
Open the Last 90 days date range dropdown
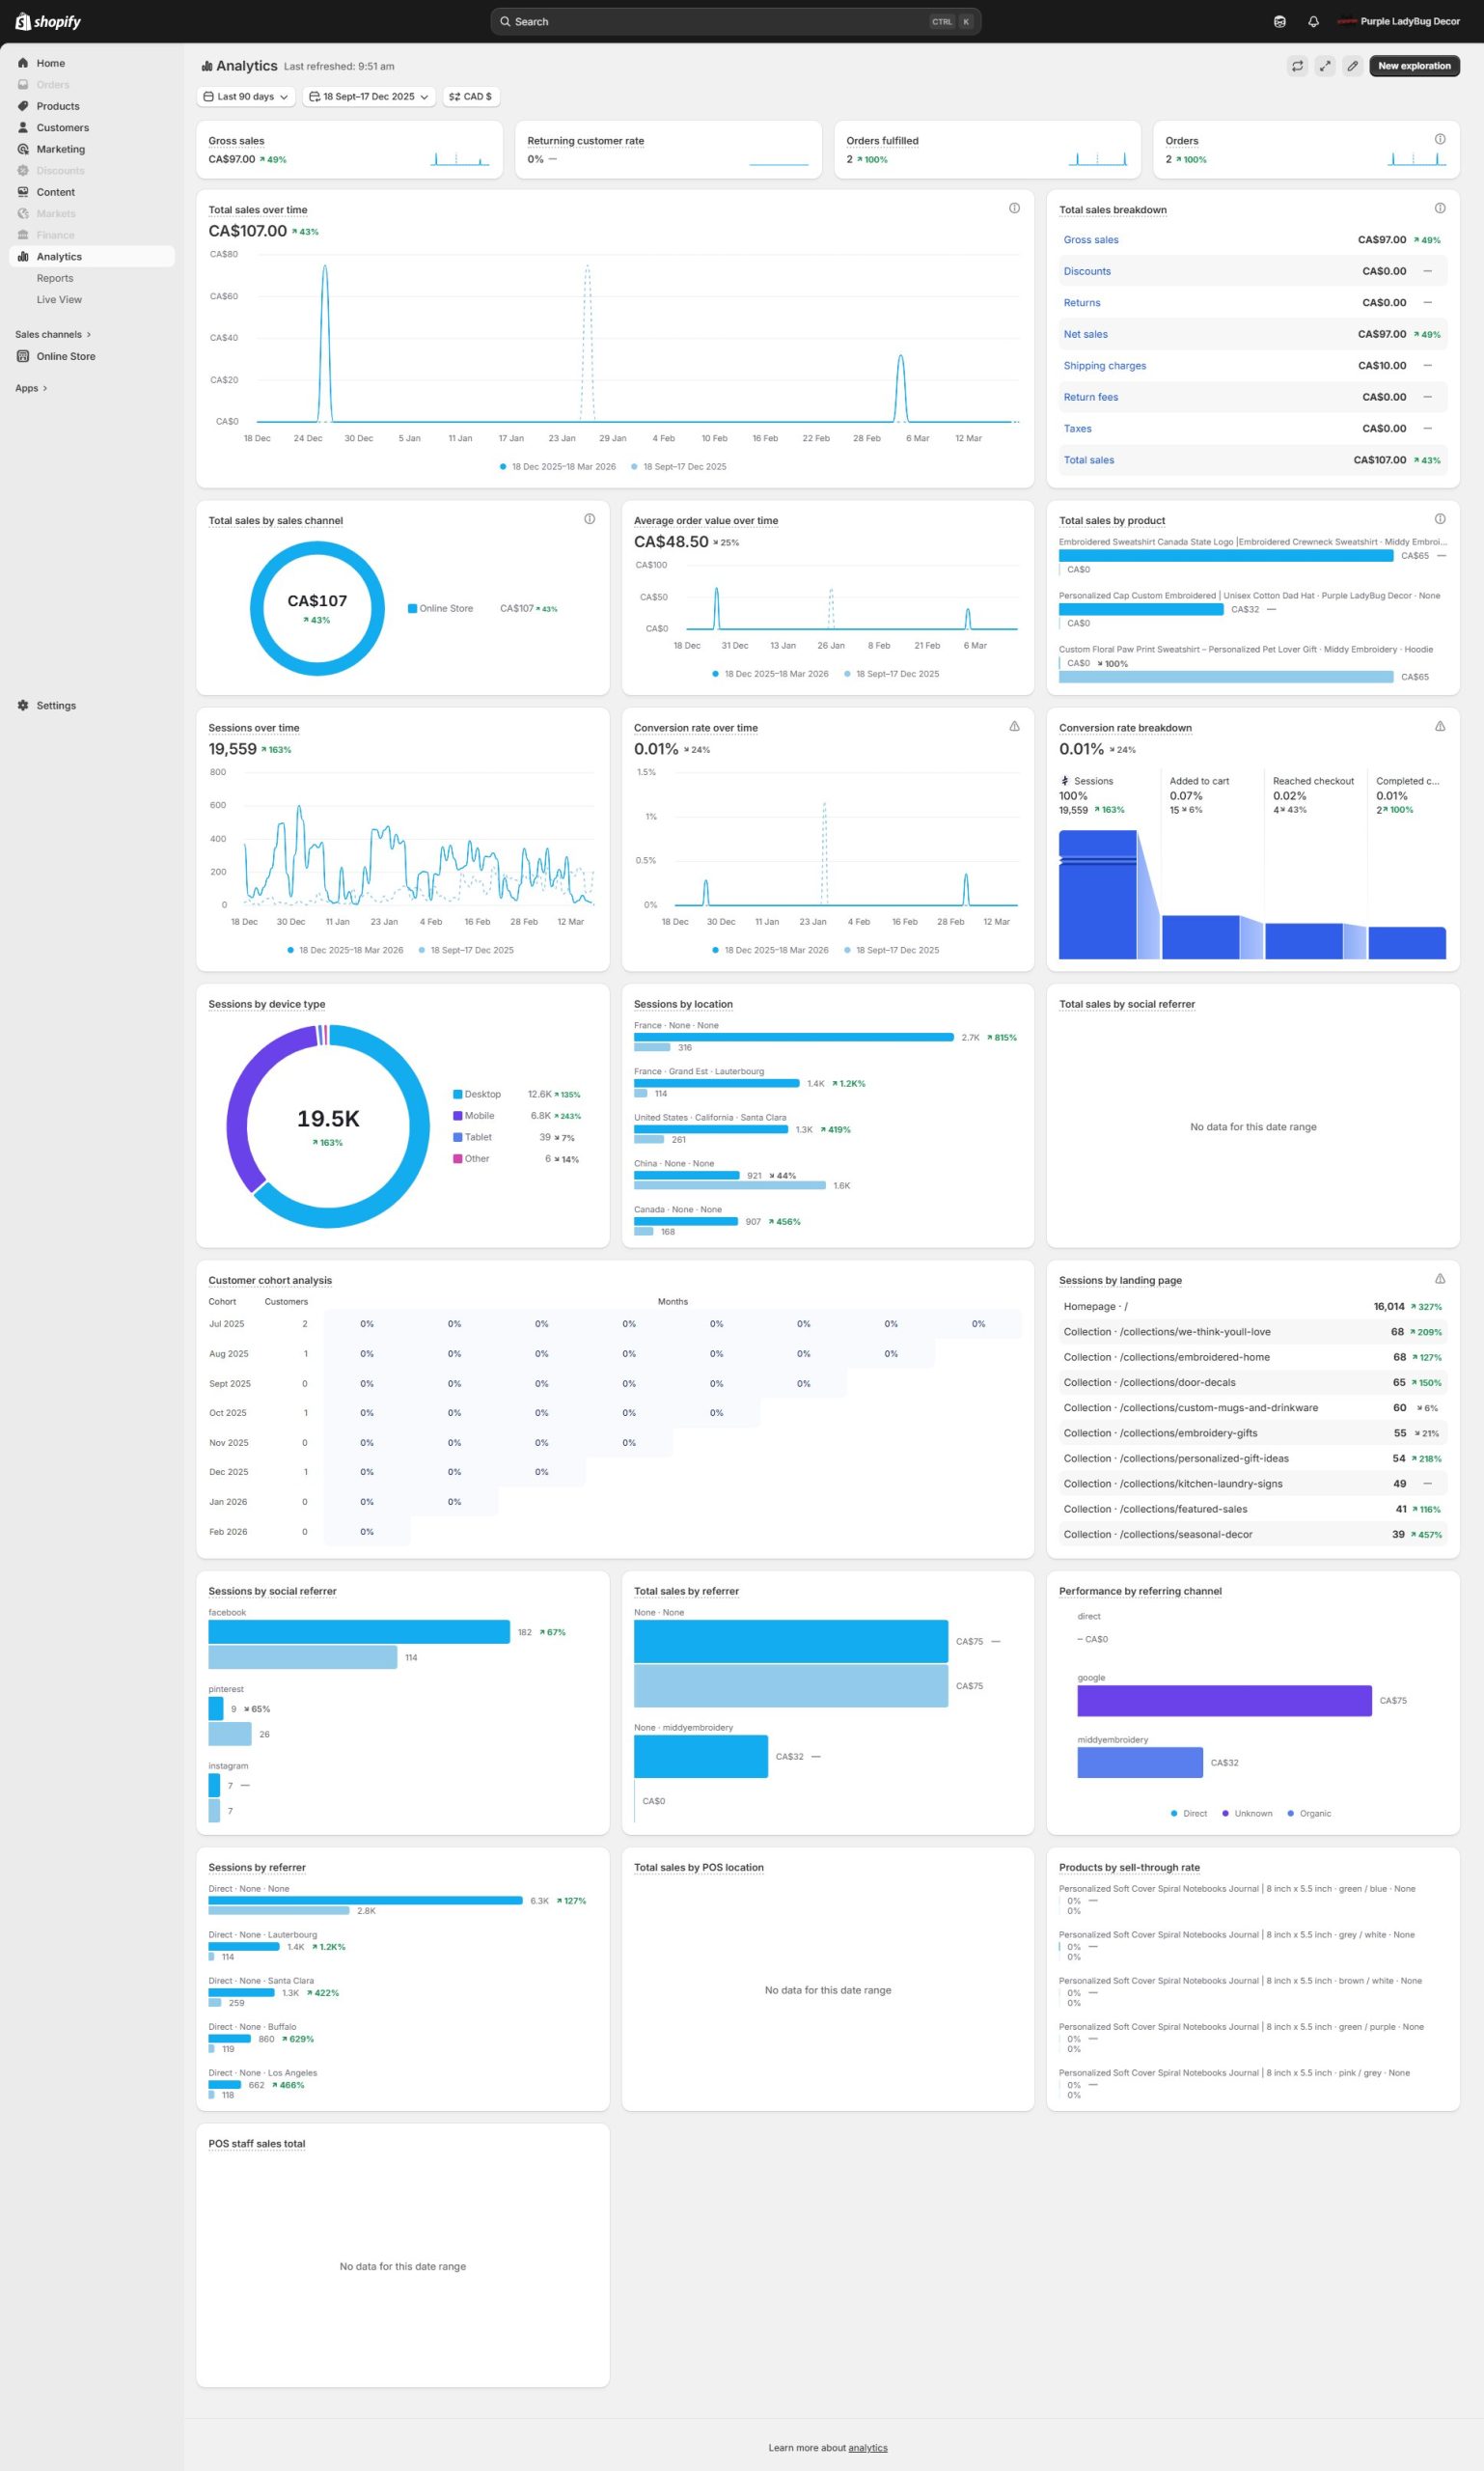pyautogui.click(x=246, y=97)
